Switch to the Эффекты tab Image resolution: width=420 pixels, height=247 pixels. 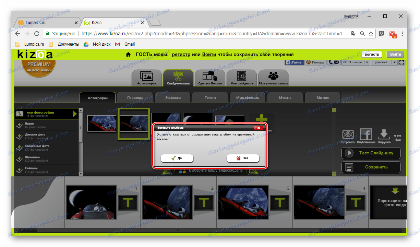coord(173,98)
